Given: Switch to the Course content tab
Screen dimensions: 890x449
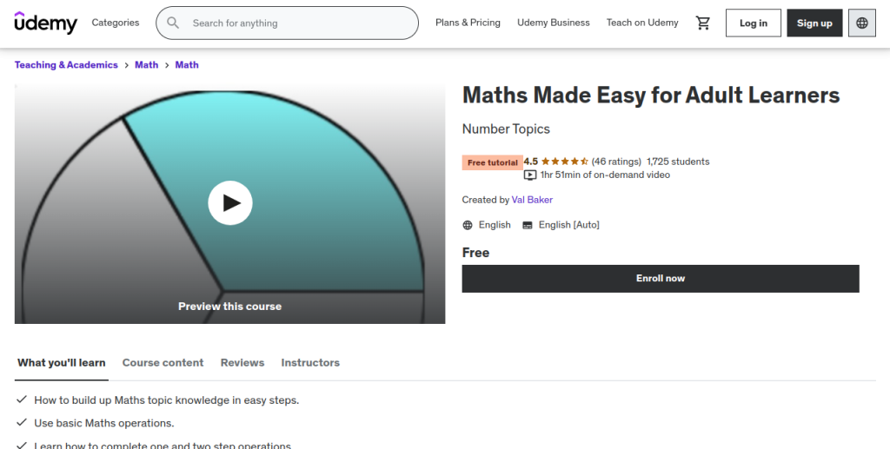Looking at the screenshot, I should (x=163, y=363).
